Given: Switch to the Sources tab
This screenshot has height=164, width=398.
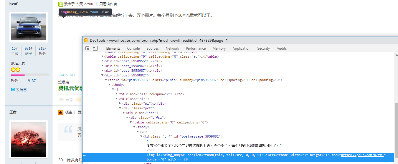Looking at the screenshot, I should [153, 48].
